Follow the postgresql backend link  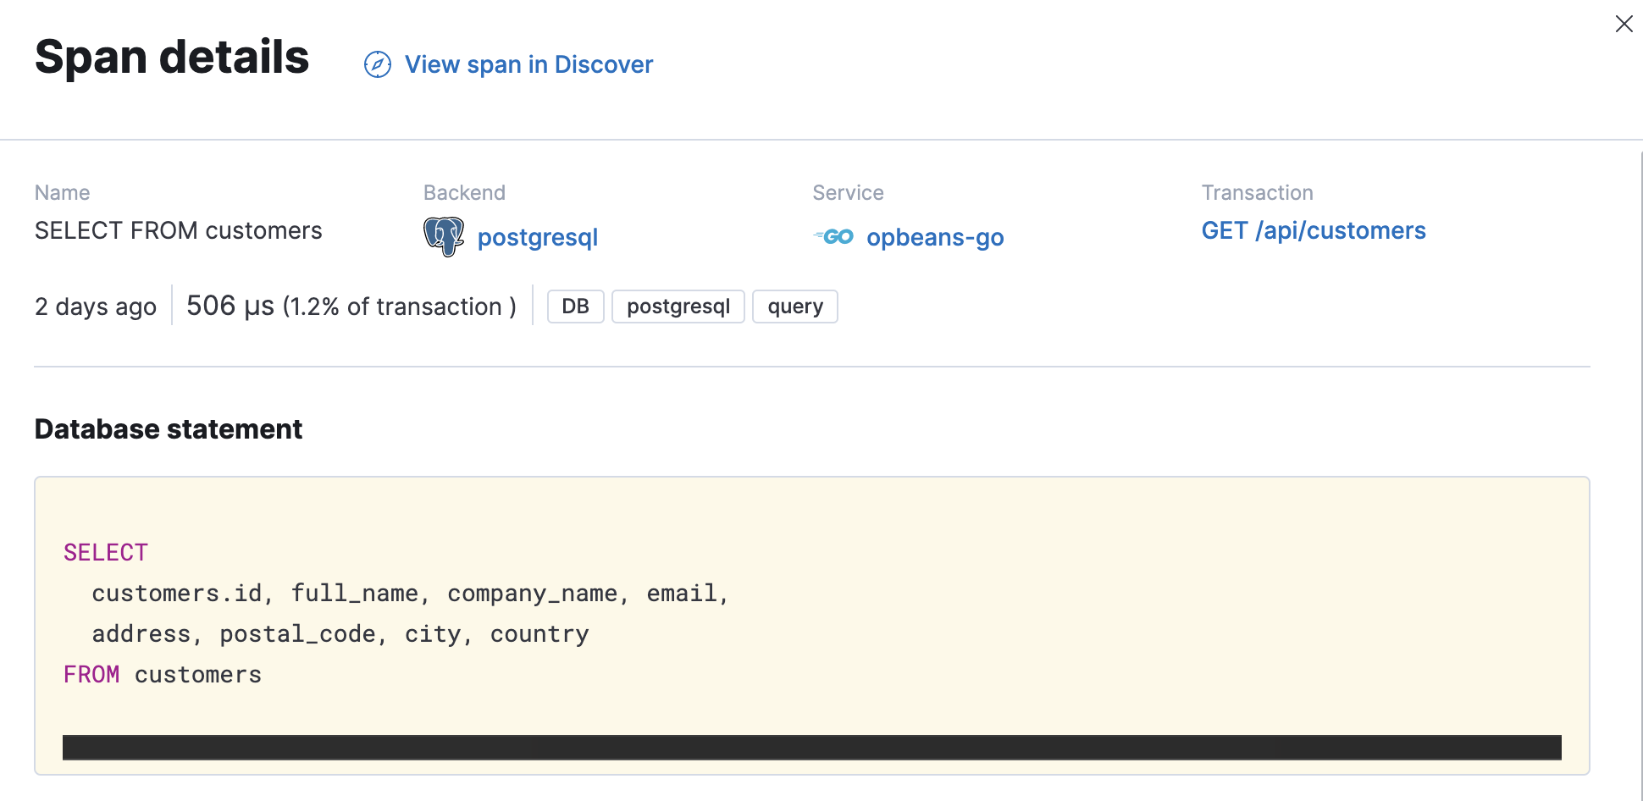[538, 237]
